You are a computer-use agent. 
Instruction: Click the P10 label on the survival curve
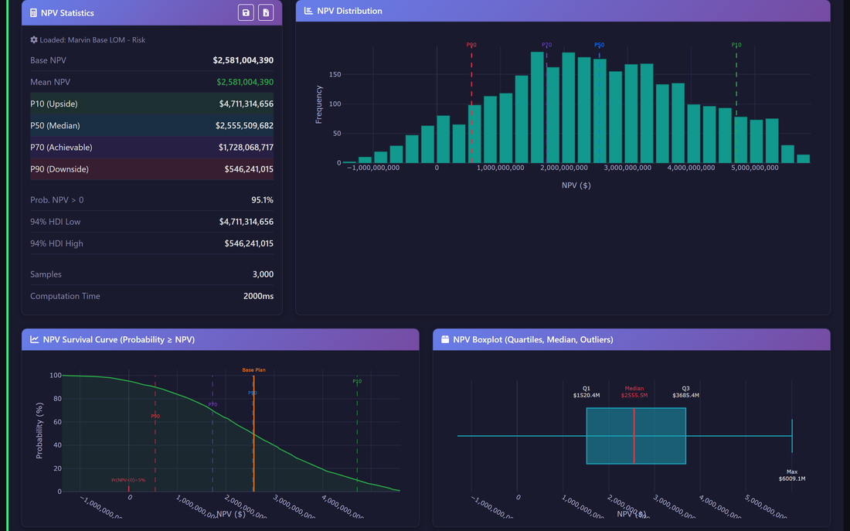point(357,381)
